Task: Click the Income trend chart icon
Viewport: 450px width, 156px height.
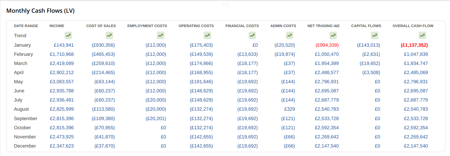Action: tap(68, 35)
